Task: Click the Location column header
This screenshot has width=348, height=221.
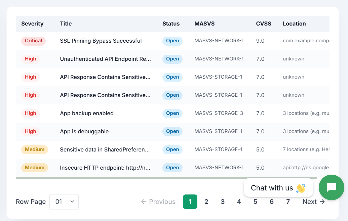Action: [x=294, y=24]
